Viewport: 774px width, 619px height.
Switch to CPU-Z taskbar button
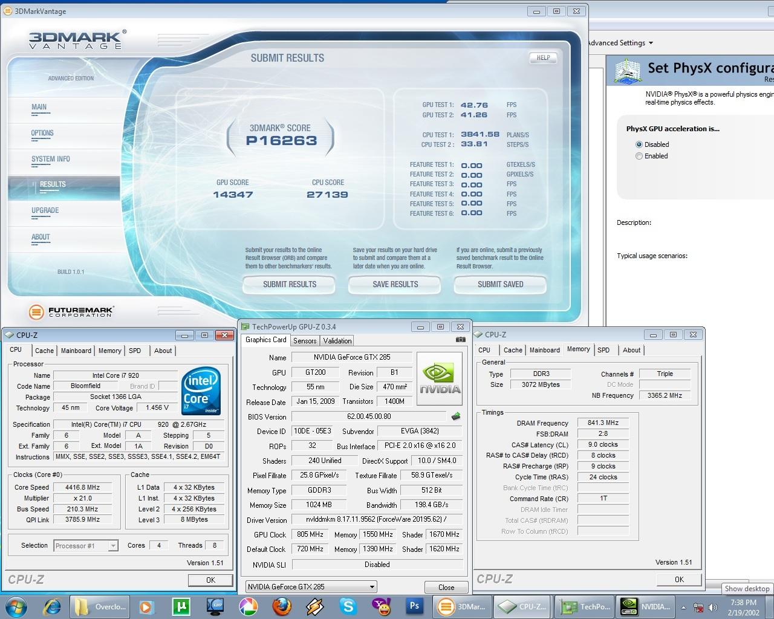tap(522, 606)
